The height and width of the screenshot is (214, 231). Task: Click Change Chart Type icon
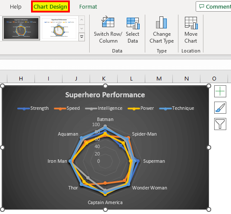162,22
